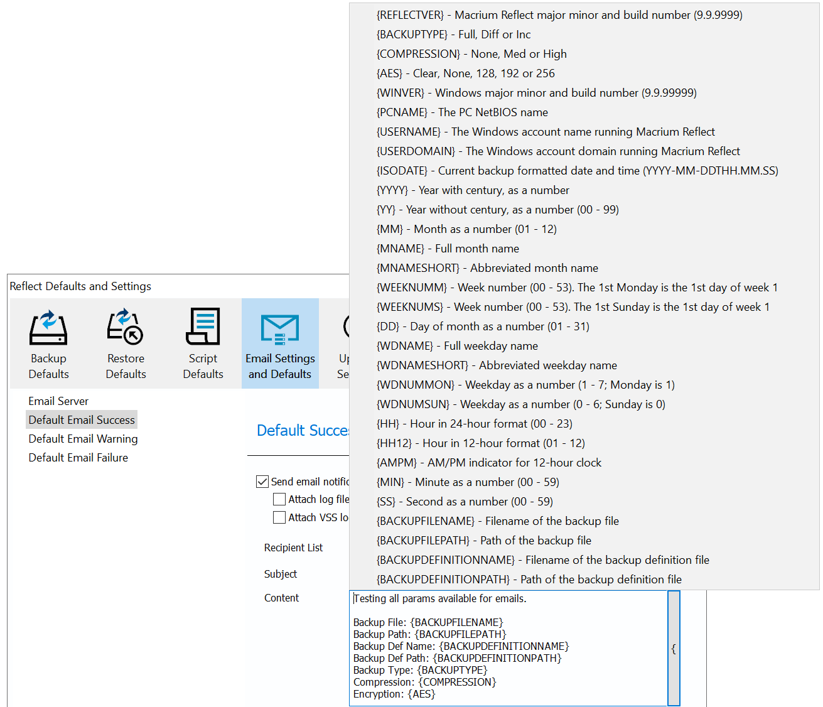Pick the {COMPRESSION} parameter entry
Screen dimensions: 823x707
click(x=584, y=54)
